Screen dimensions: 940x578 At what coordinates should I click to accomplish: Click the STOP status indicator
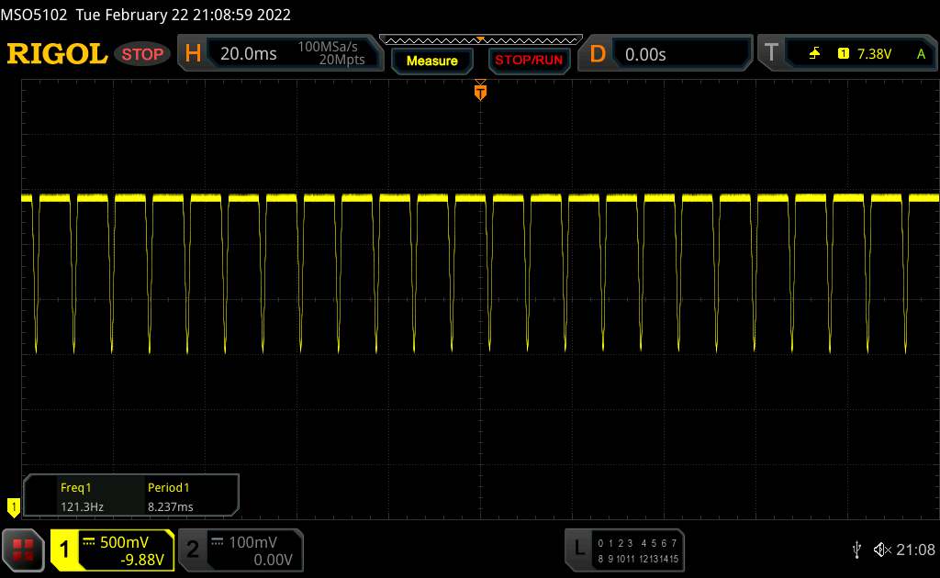(143, 54)
